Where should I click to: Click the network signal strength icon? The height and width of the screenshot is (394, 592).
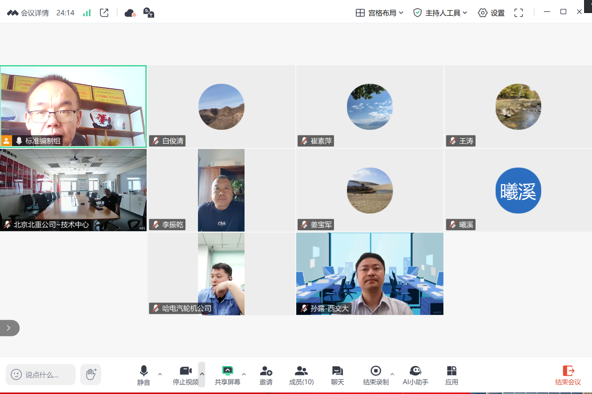click(x=87, y=13)
